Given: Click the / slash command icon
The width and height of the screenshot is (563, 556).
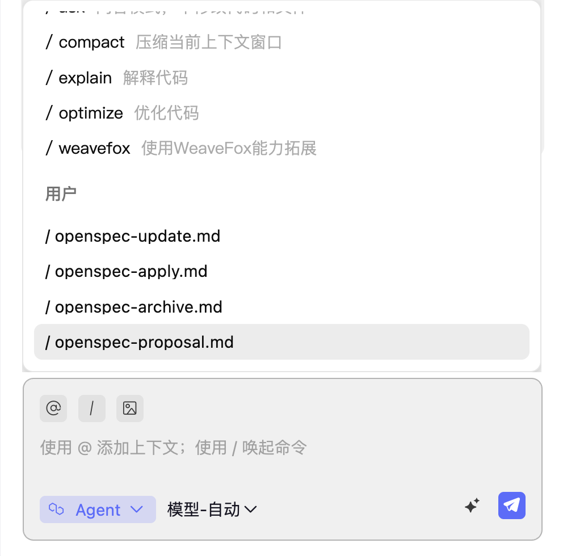Looking at the screenshot, I should click(x=91, y=408).
